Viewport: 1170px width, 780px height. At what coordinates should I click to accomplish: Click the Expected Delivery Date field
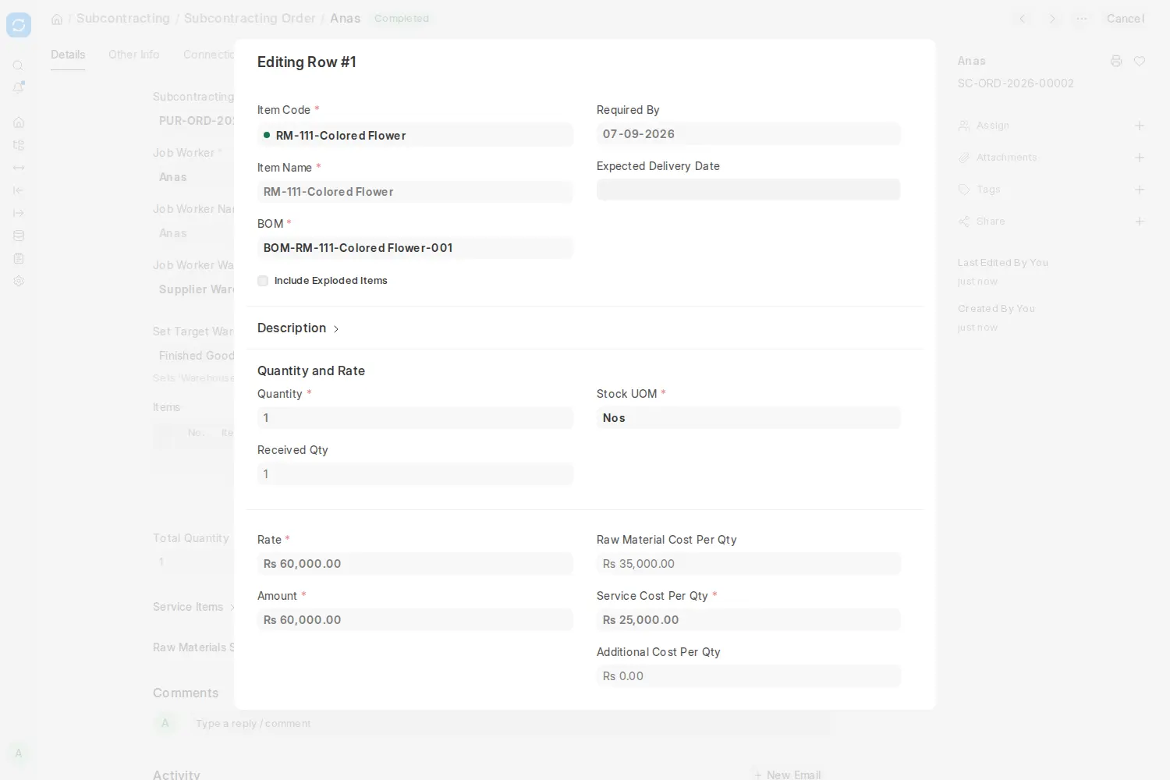tap(749, 190)
